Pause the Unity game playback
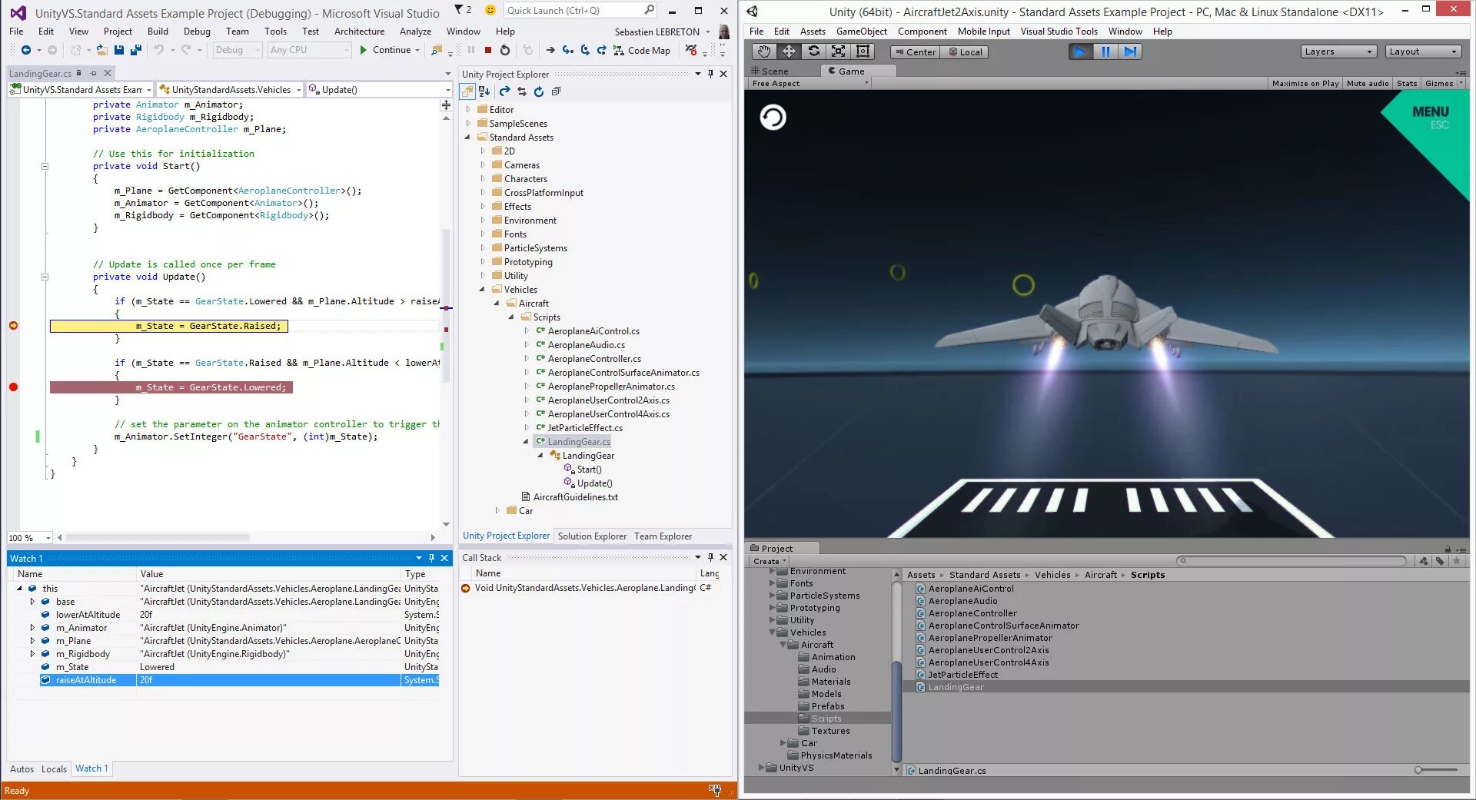The height and width of the screenshot is (800, 1476). (1105, 51)
